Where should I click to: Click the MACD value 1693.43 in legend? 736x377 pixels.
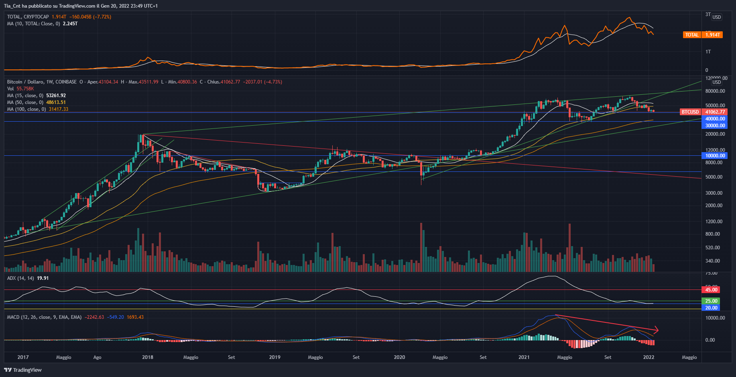click(135, 317)
